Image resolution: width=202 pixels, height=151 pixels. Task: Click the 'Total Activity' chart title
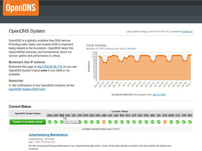96,45
